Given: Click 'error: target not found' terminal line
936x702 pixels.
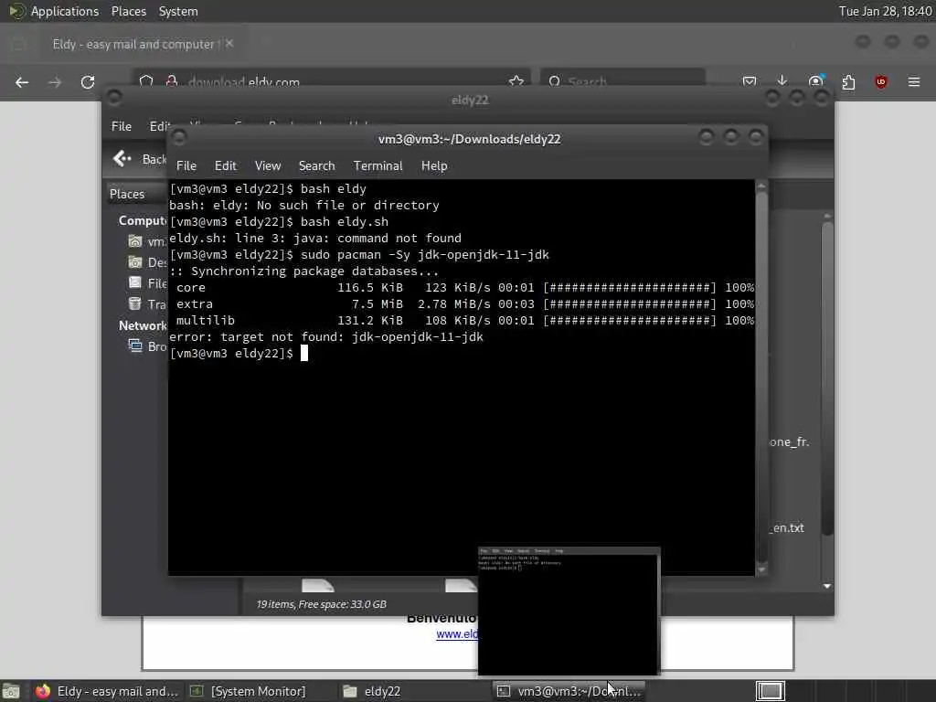Looking at the screenshot, I should (326, 336).
